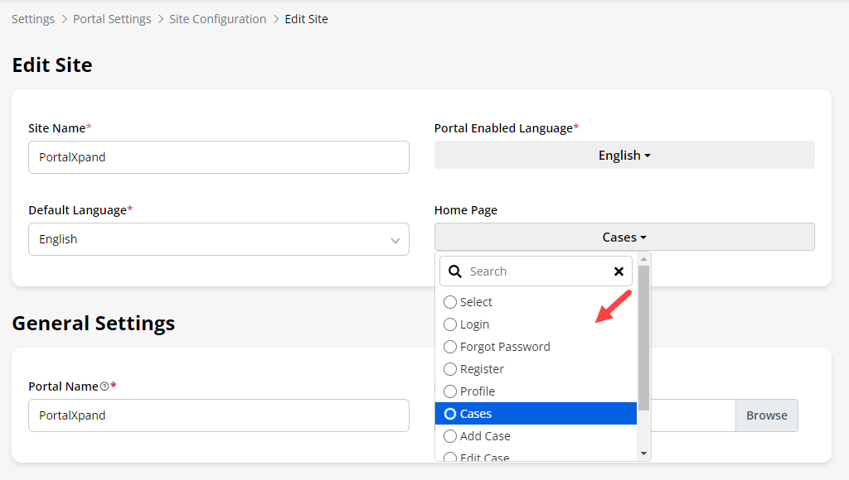Click the Portal Name help icon

[x=104, y=386]
